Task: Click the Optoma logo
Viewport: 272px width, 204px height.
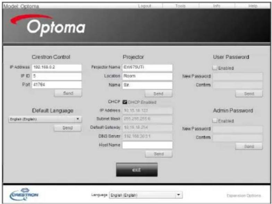Action: pos(48,25)
